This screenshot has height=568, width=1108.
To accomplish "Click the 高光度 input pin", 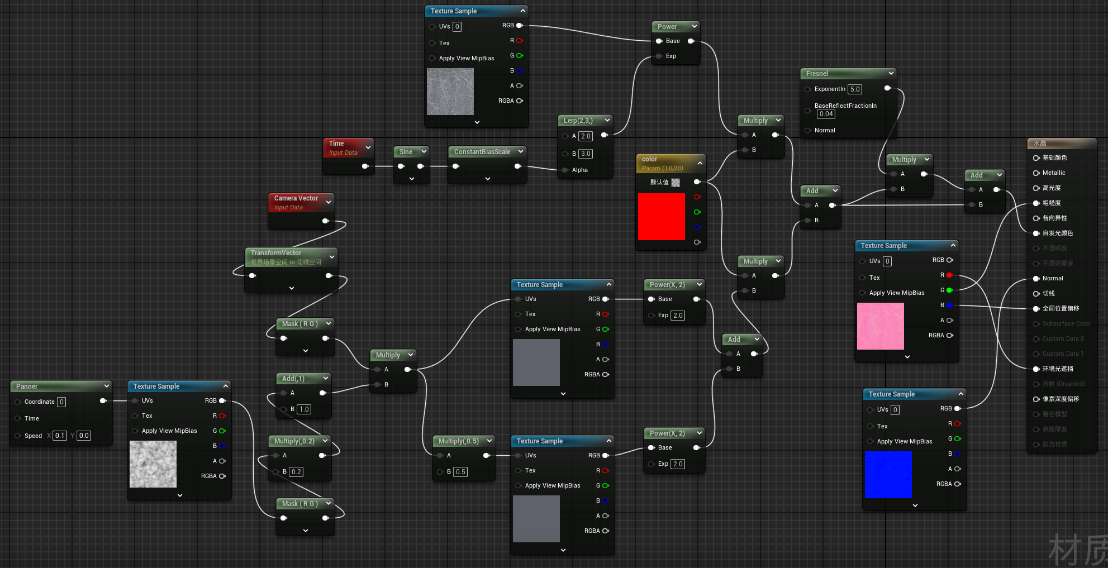I will click(x=1036, y=188).
